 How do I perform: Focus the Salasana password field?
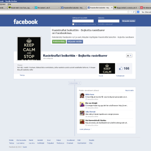click(x=109, y=21)
